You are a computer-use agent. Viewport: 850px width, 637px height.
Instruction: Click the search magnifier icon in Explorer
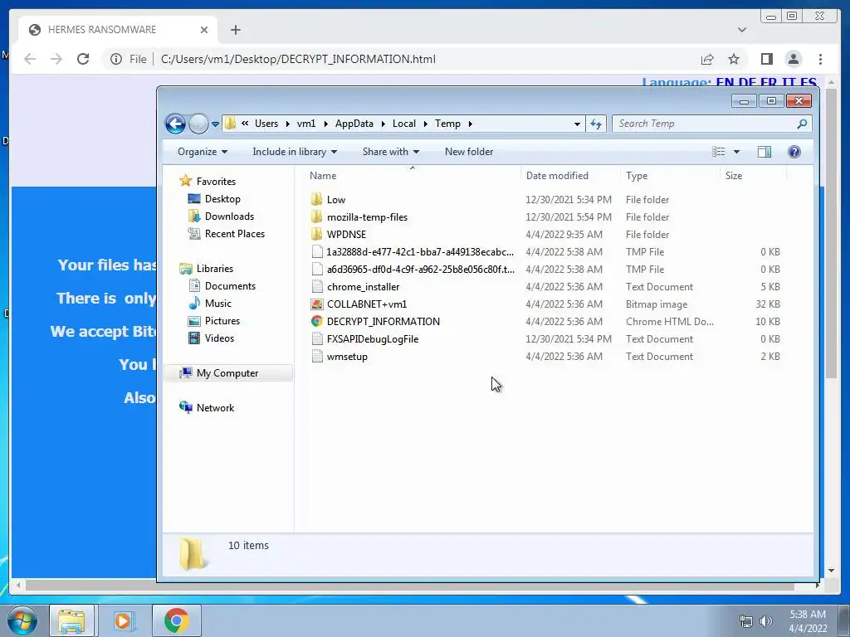[803, 124]
